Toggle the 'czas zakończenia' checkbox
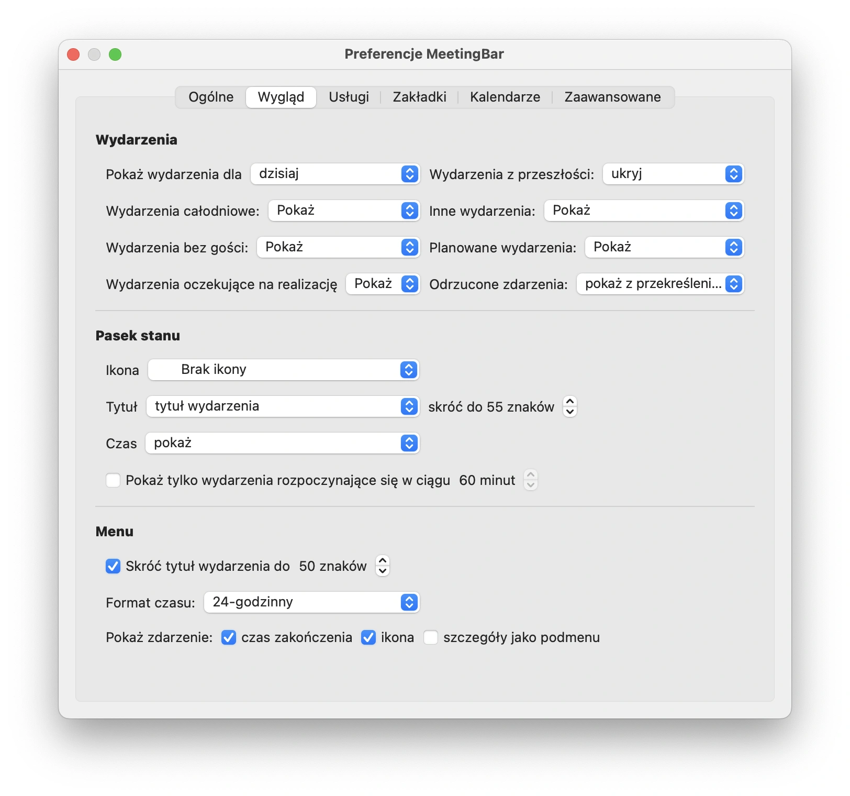 click(x=229, y=637)
